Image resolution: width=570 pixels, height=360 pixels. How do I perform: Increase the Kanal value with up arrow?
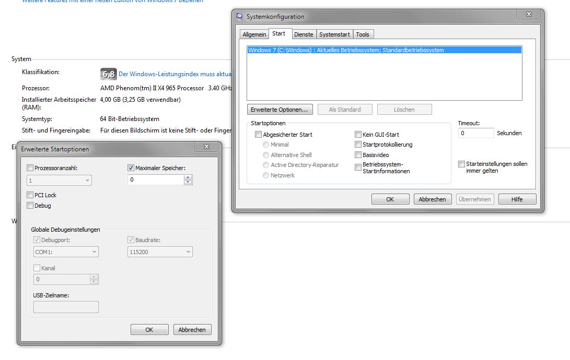(94, 277)
